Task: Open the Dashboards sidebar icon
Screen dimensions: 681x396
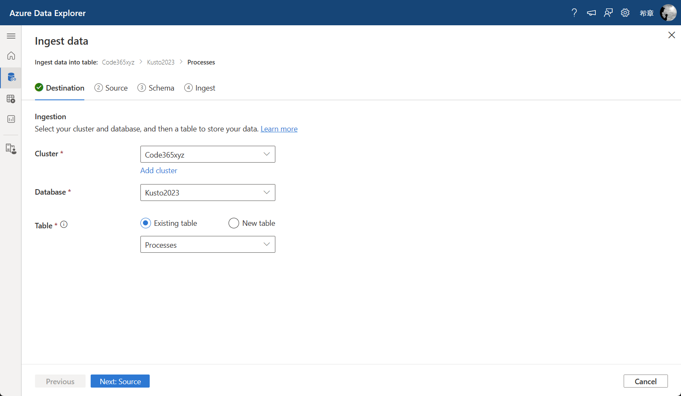Action: tap(11, 119)
